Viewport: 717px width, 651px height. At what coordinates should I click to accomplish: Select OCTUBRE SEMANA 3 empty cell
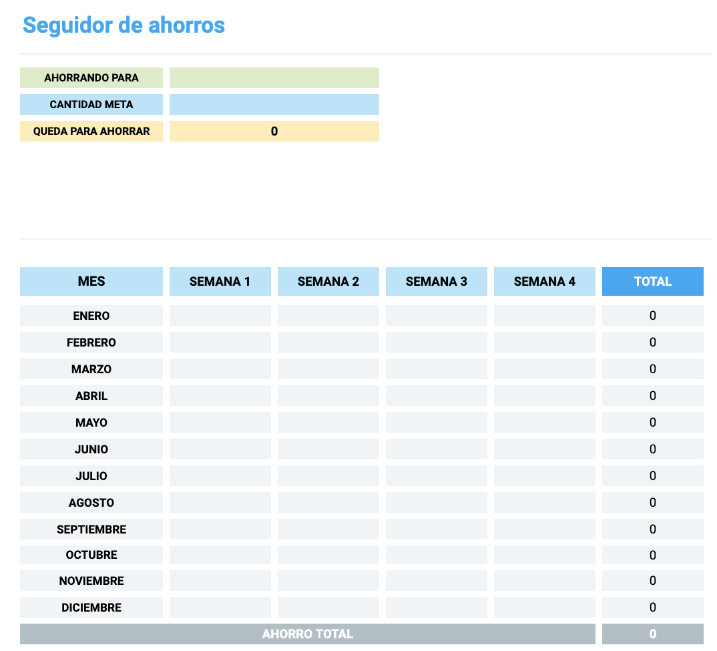pyautogui.click(x=436, y=555)
